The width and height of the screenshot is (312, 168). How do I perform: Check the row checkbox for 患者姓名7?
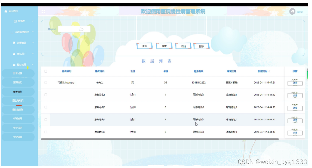coord(46,119)
